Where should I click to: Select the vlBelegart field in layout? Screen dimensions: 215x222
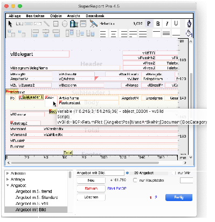(x=40, y=54)
